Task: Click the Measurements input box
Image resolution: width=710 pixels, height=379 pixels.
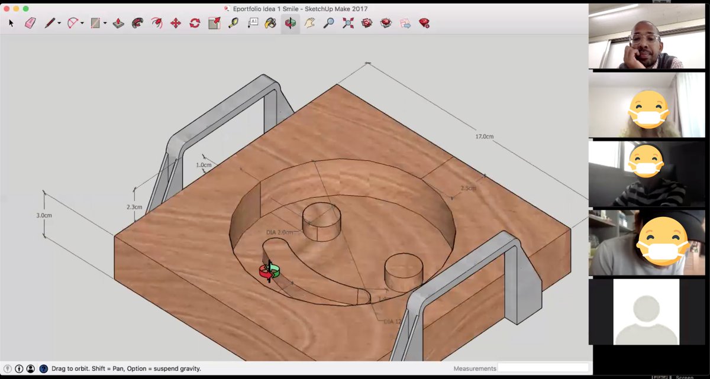Action: pos(544,368)
